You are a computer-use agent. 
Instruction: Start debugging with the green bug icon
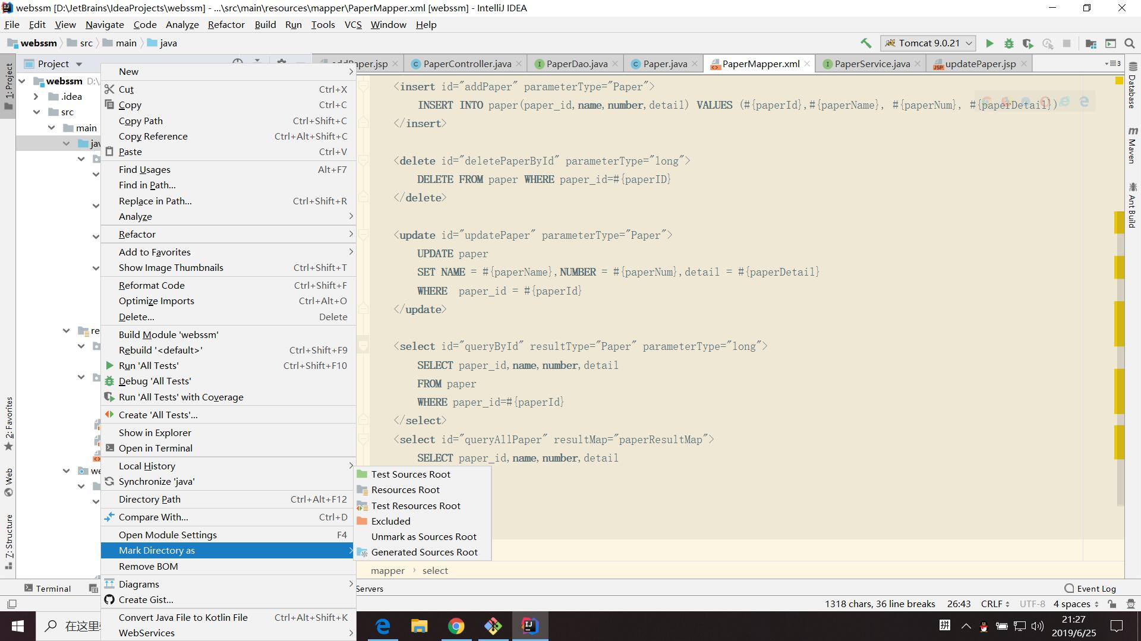(1008, 43)
